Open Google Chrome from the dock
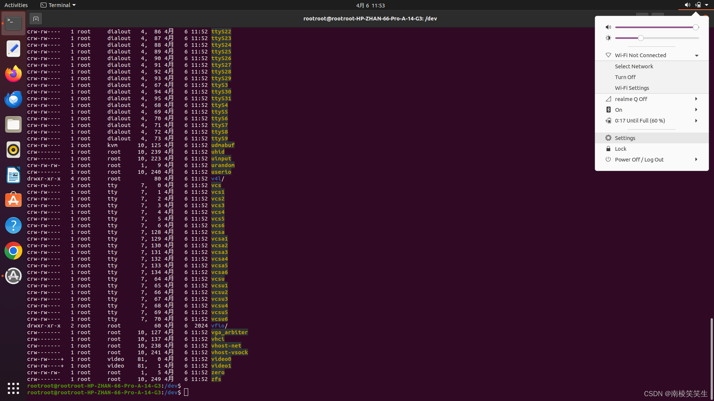Screen dimensions: 714x401 tap(13, 251)
